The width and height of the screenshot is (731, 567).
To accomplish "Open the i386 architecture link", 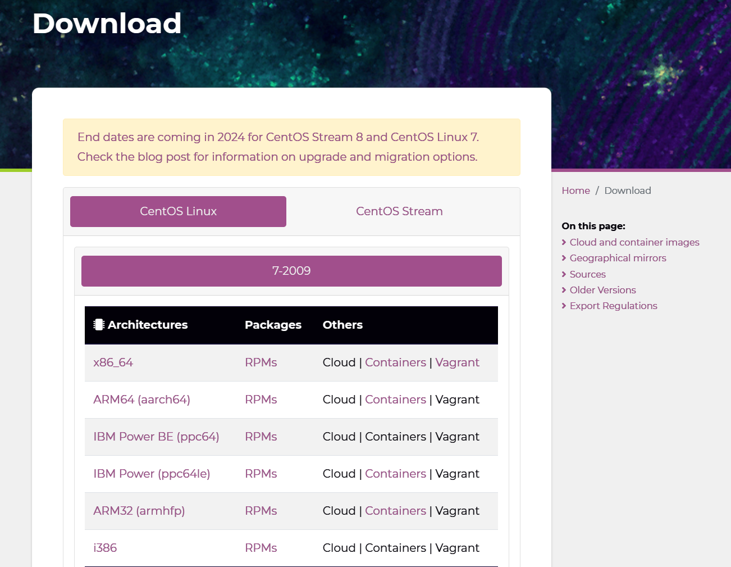I will pos(105,548).
